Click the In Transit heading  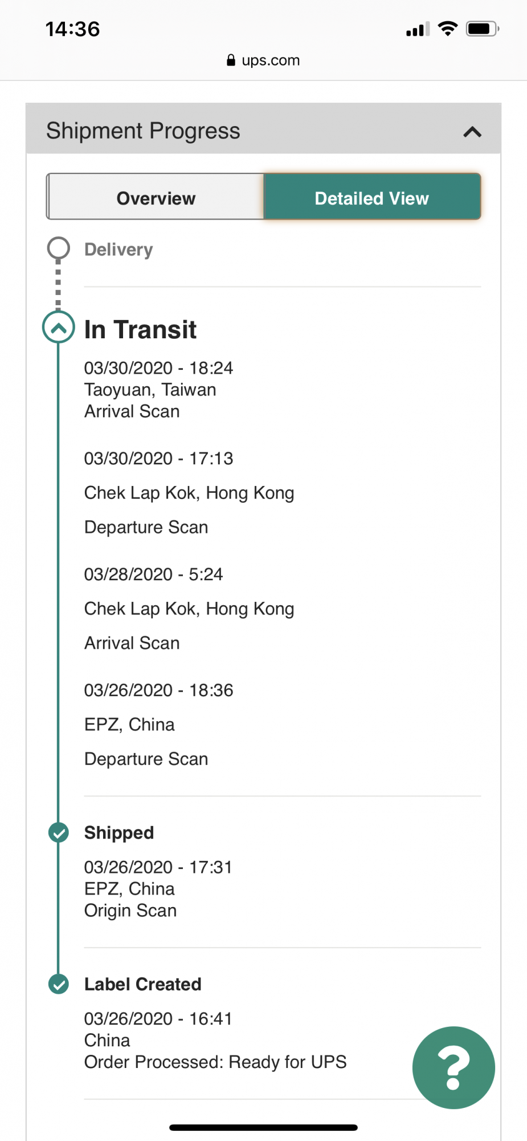click(140, 330)
